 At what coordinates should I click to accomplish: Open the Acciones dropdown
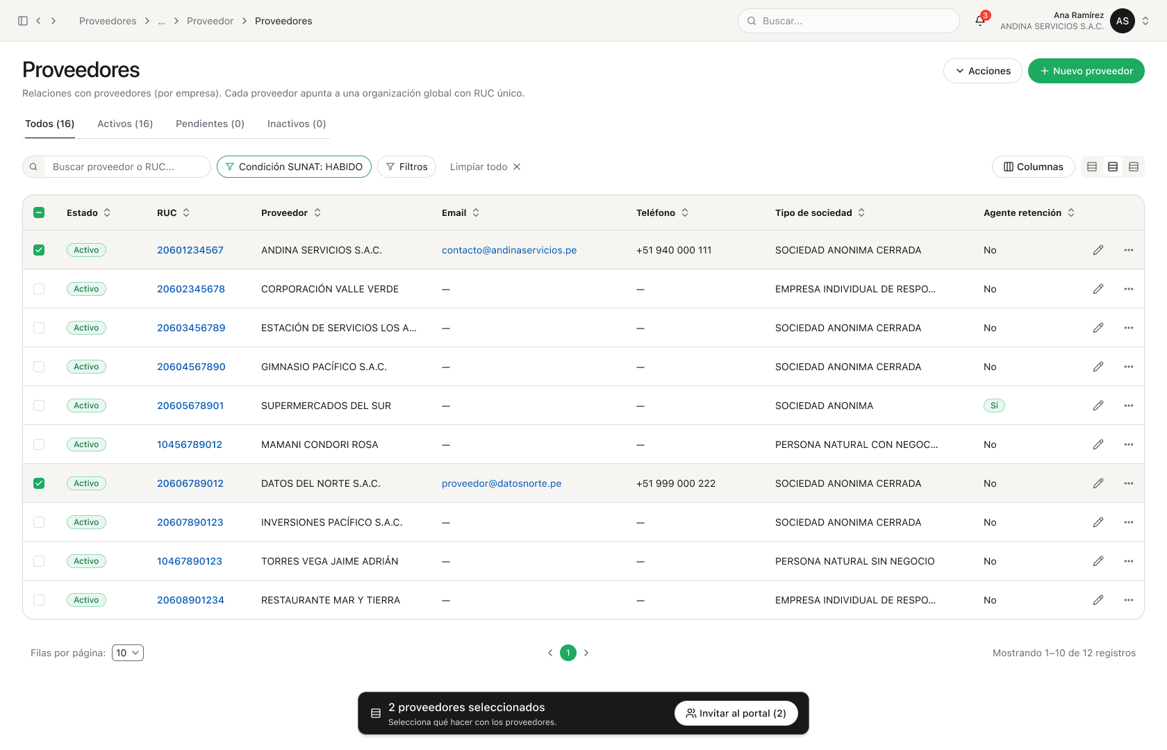point(982,71)
